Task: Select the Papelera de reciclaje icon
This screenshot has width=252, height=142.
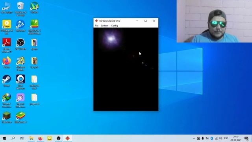Action: click(20, 9)
